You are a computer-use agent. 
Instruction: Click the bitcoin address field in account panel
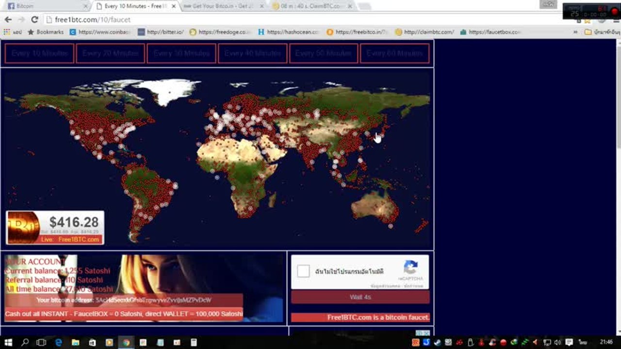coord(124,300)
